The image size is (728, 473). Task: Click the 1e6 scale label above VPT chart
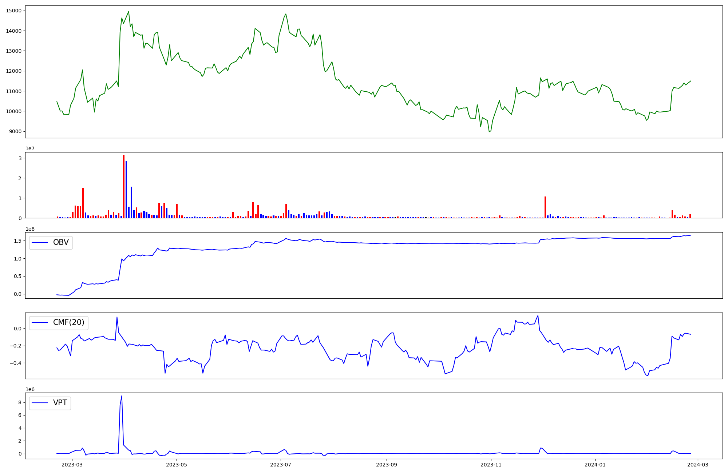click(x=30, y=389)
